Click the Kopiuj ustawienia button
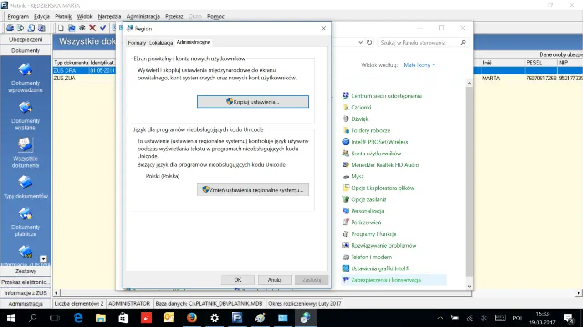Viewport: 583px width, 327px height. 253,102
